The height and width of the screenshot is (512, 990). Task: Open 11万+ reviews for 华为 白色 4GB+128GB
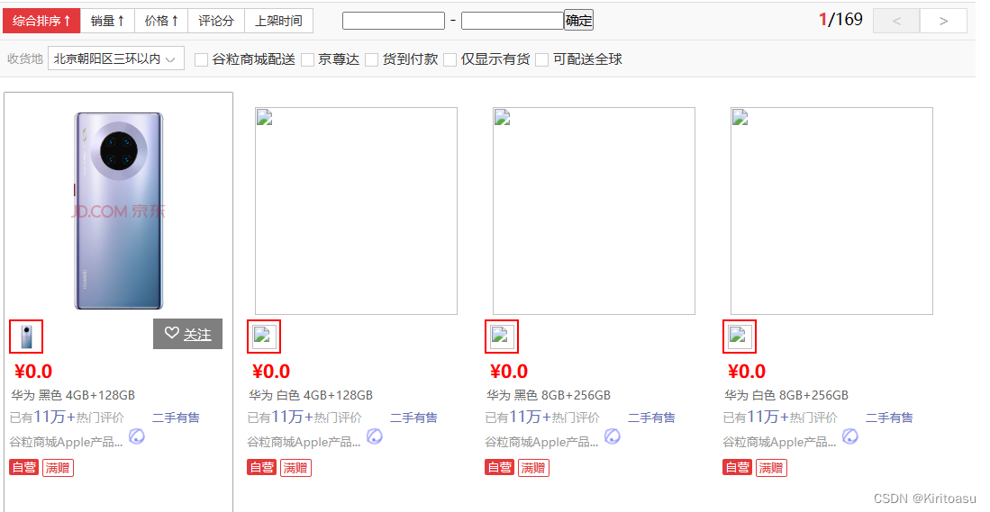point(293,417)
